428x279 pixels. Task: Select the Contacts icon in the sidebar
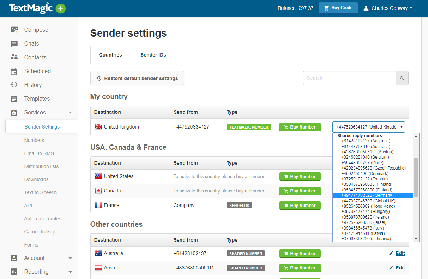14,57
